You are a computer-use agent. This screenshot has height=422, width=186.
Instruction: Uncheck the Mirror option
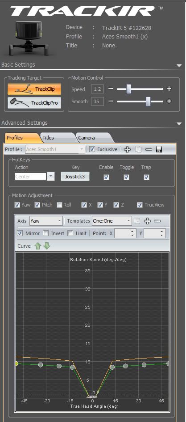tap(20, 233)
